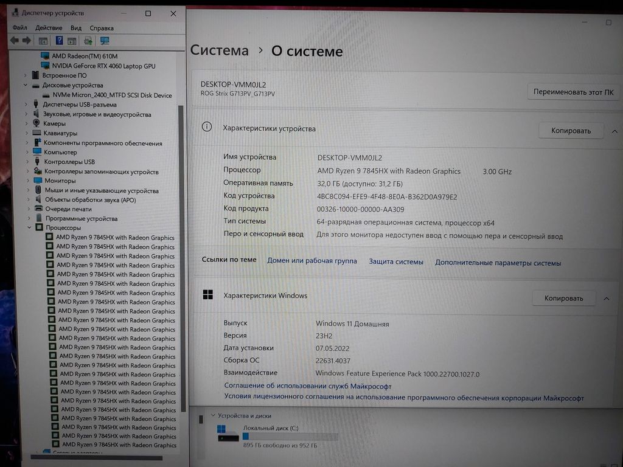Screen dimensions: 623x467
Task: Collapse the Характеристики устройства section chevron
Action: [x=614, y=131]
